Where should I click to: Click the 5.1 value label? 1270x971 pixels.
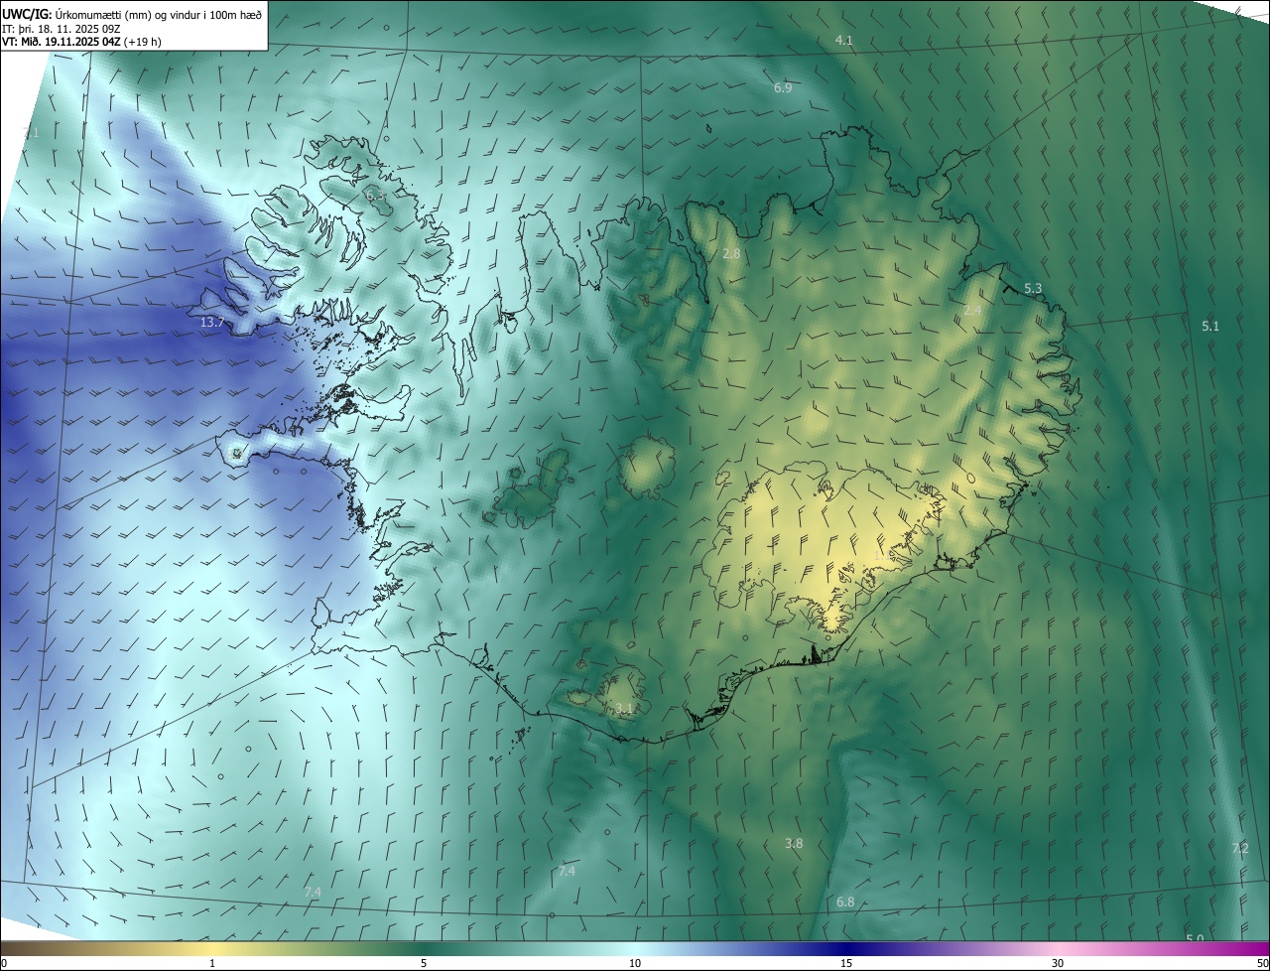pos(1210,326)
